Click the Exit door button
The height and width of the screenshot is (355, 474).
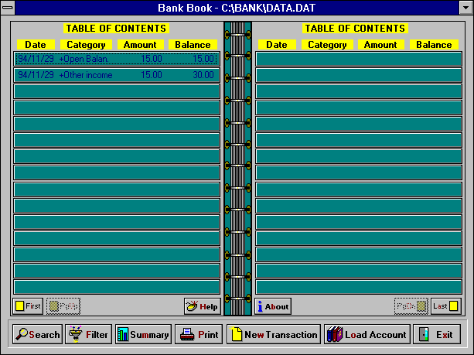(437, 334)
